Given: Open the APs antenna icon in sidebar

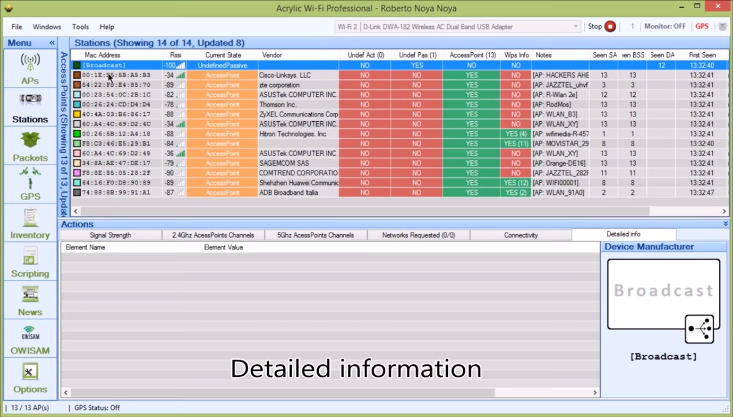Looking at the screenshot, I should click(x=30, y=63).
